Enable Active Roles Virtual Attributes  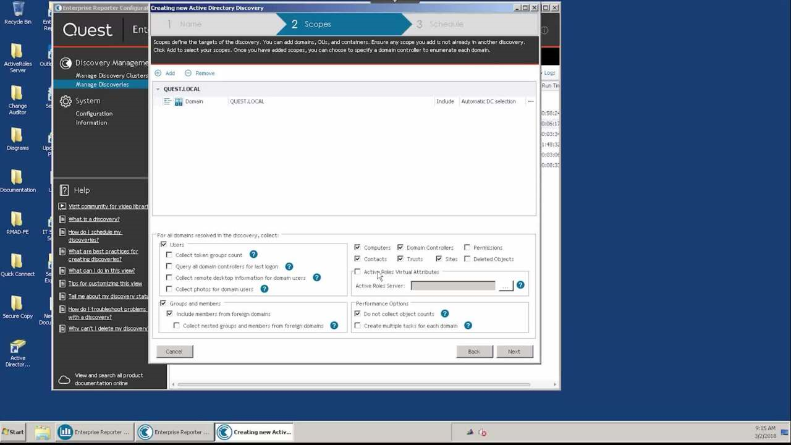[357, 272]
